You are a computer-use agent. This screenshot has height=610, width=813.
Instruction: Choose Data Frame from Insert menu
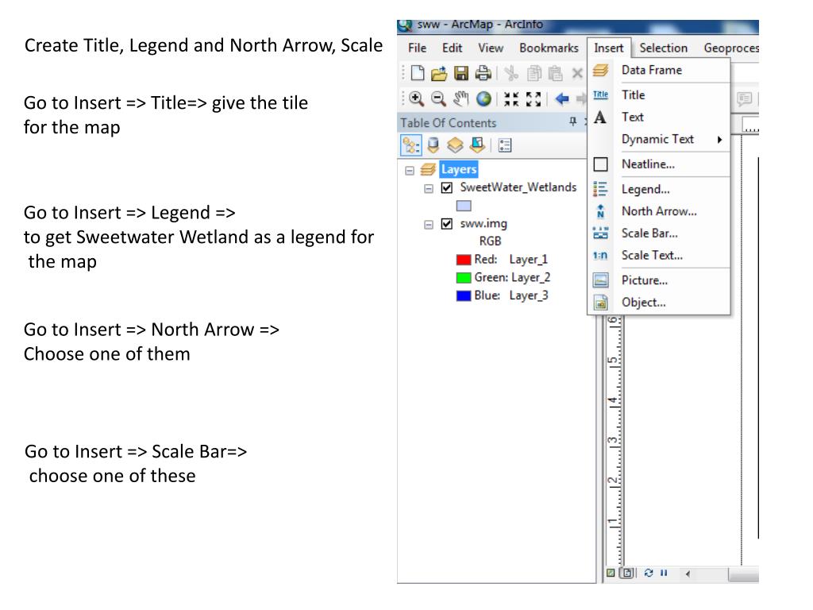click(658, 70)
